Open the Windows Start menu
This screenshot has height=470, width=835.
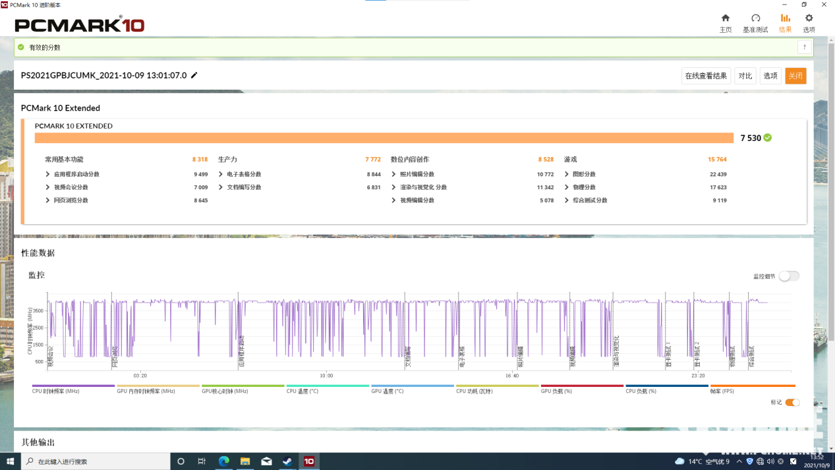(x=10, y=461)
